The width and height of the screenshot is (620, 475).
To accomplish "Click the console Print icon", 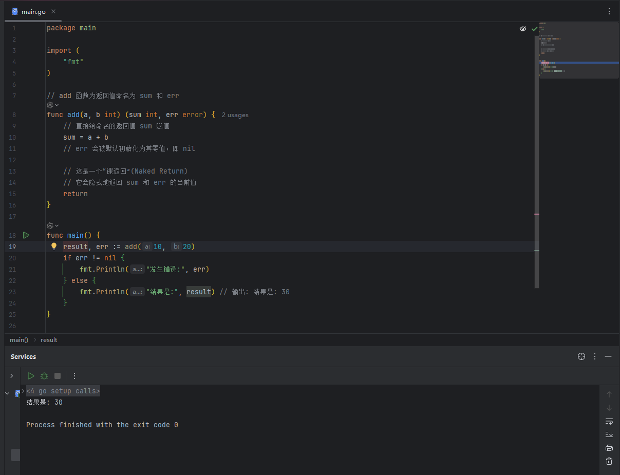I will pyautogui.click(x=609, y=448).
